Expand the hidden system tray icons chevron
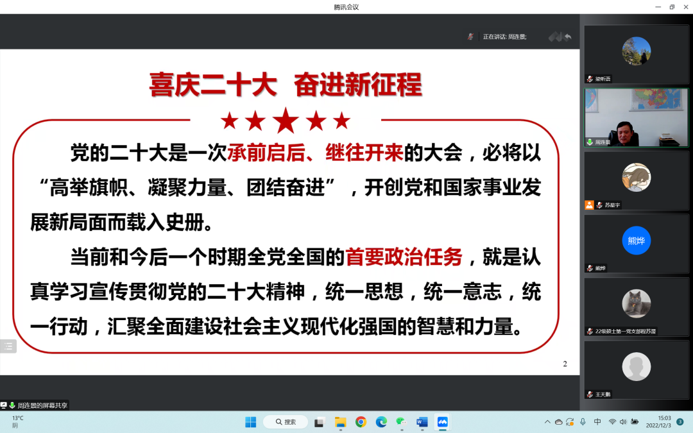 click(x=547, y=421)
